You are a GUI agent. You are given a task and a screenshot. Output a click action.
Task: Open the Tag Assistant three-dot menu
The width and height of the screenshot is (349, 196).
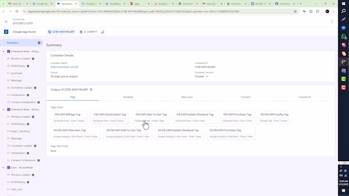[332, 21]
